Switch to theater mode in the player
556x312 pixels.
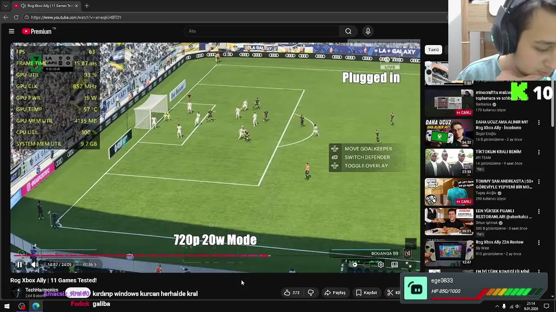click(394, 264)
